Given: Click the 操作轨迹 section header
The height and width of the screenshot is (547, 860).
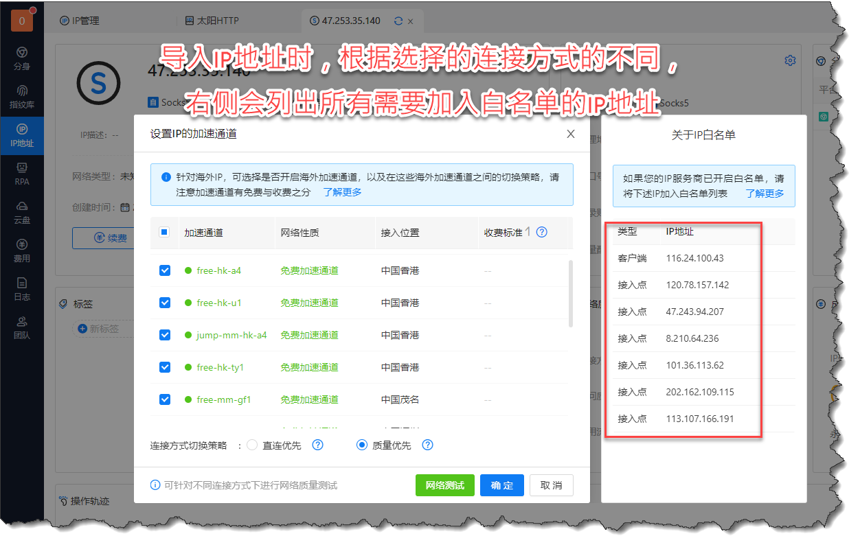Looking at the screenshot, I should pyautogui.click(x=84, y=502).
